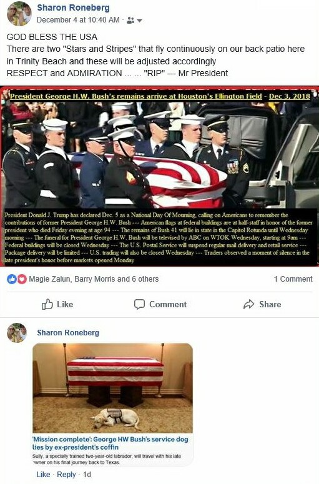
Task: Open 'Mission complete' service dog article headline
Action: tap(110, 443)
